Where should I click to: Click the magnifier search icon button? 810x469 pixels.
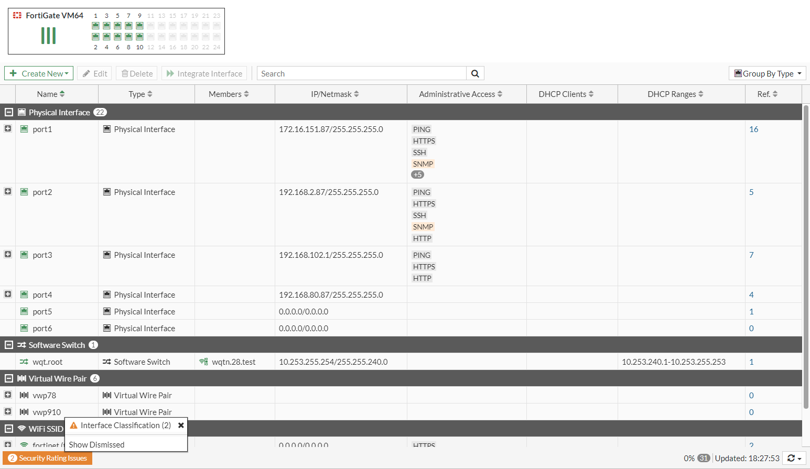(475, 73)
